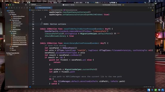Open the Editor menu
Image resolution: width=165 pixels, height=92 pixels.
[x=34, y=1]
